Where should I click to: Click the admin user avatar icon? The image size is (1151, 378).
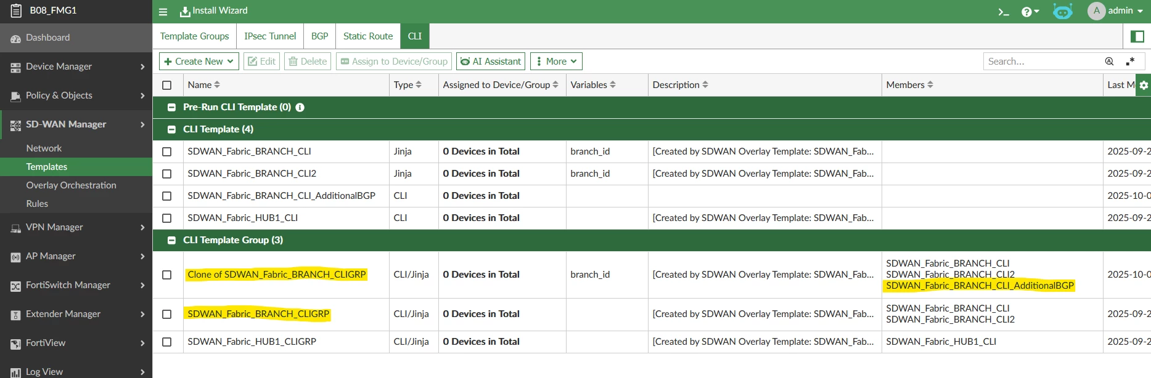(x=1096, y=11)
